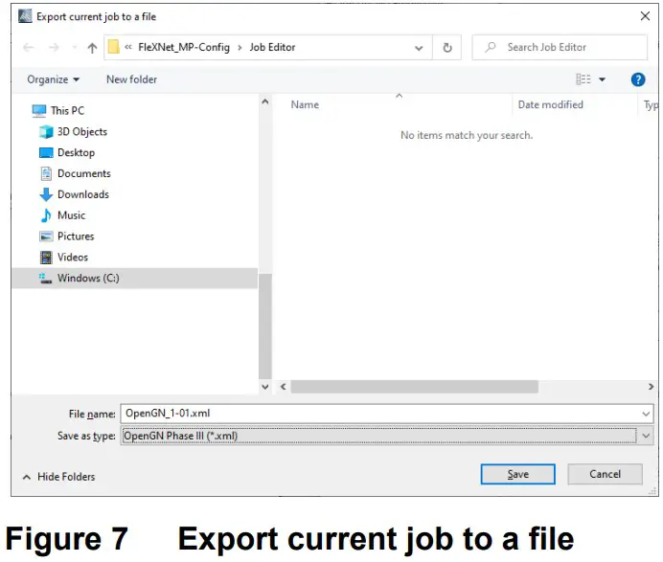
Task: Open the view options dropdown arrow
Action: [x=602, y=79]
